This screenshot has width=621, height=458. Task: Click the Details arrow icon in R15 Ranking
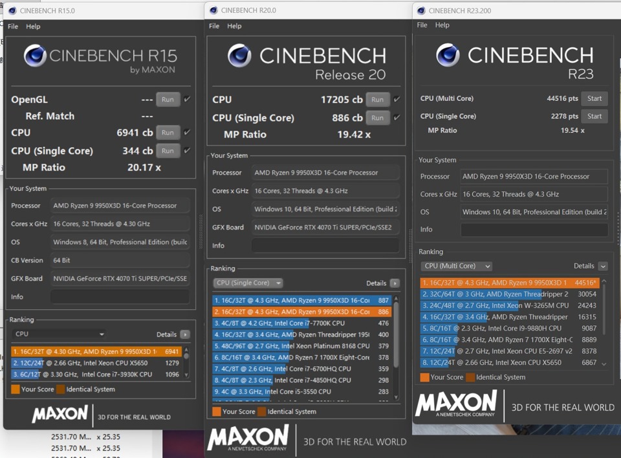point(185,334)
